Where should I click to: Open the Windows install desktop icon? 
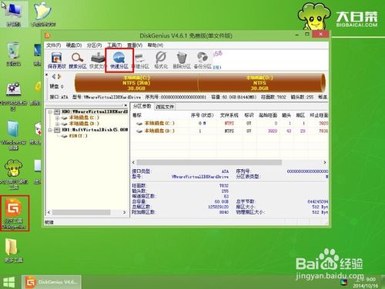tap(13, 136)
